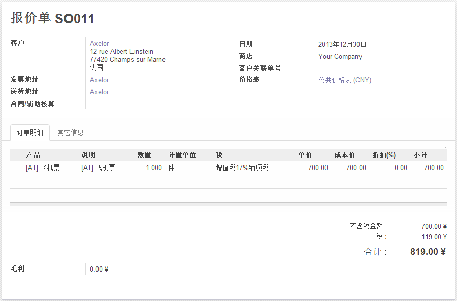Viewport: 457px width, 301px height.
Task: Click the 成本价 column header
Action: pyautogui.click(x=345, y=155)
